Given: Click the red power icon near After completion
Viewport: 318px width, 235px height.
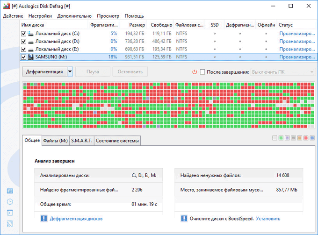Looking at the screenshot, I should (195, 72).
